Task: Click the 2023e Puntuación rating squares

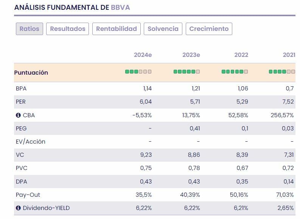Action: tap(187, 72)
